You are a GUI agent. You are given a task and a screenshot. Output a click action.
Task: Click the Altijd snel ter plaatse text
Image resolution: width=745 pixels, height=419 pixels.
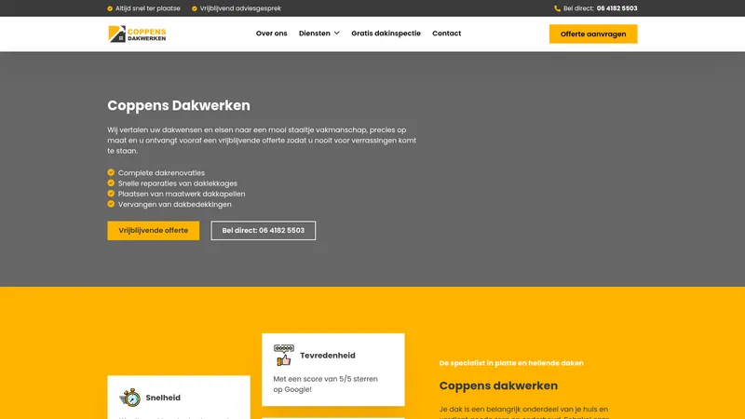tap(148, 8)
